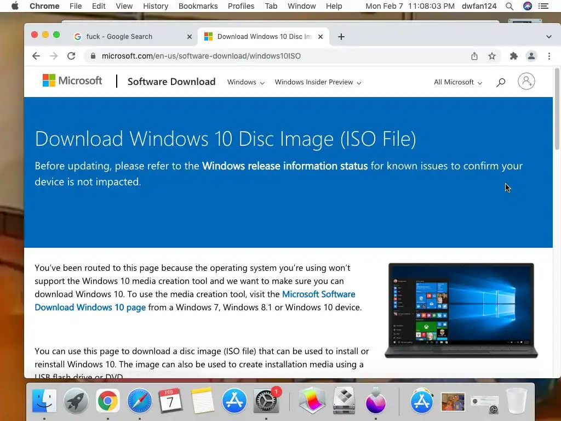Share this page from the address bar

(474, 56)
